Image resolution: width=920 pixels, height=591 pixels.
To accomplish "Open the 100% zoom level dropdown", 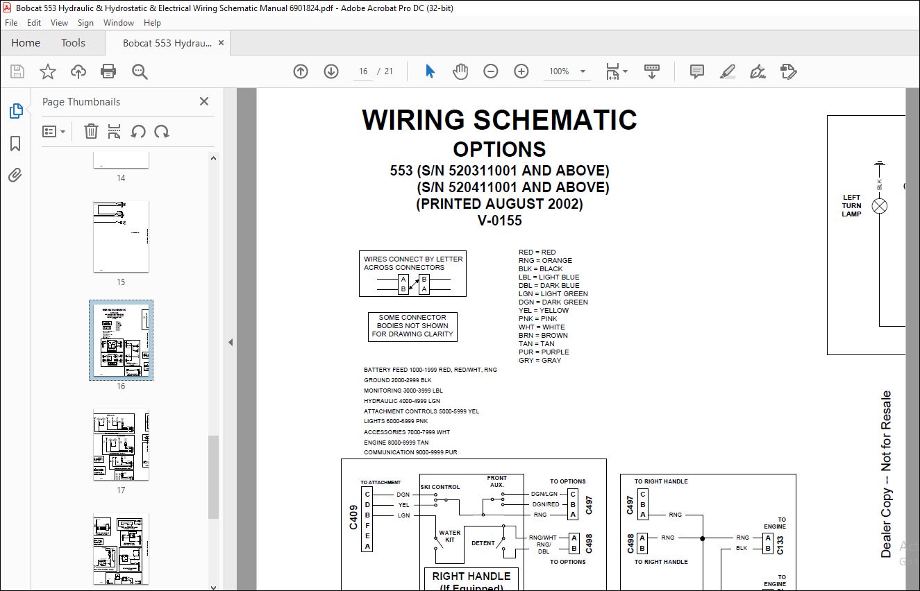I will [583, 71].
